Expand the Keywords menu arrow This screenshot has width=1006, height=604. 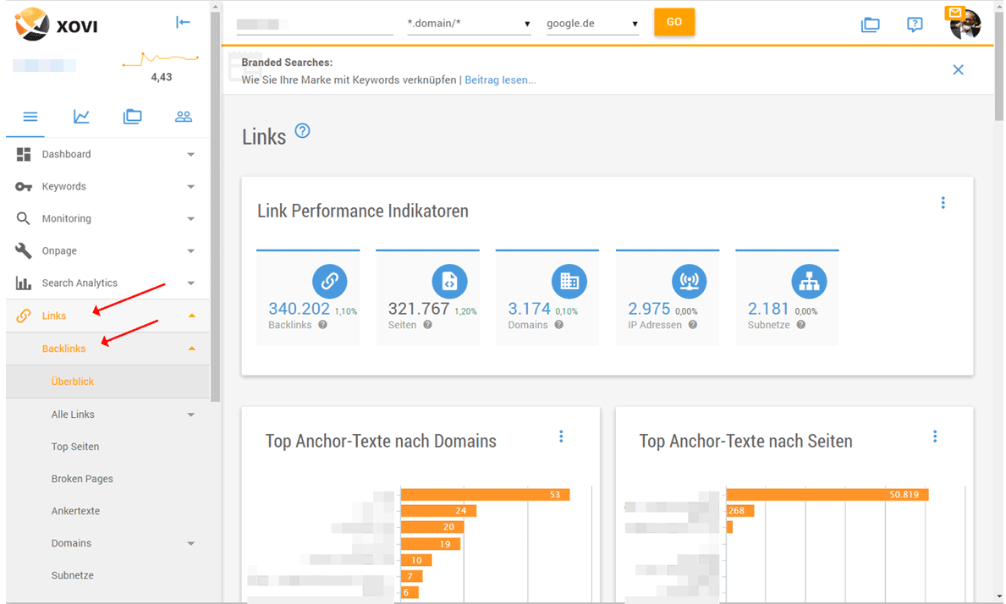coord(190,187)
